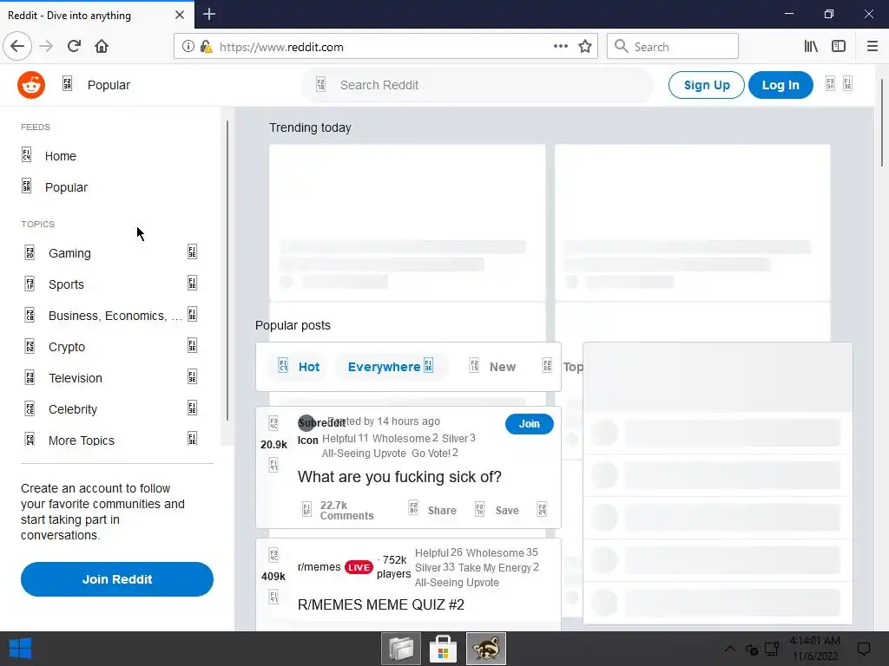Expand the Celebrity topic chevron
The width and height of the screenshot is (889, 666).
click(x=192, y=408)
